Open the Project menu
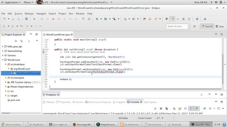The image size is (227, 127). (x=62, y=13)
